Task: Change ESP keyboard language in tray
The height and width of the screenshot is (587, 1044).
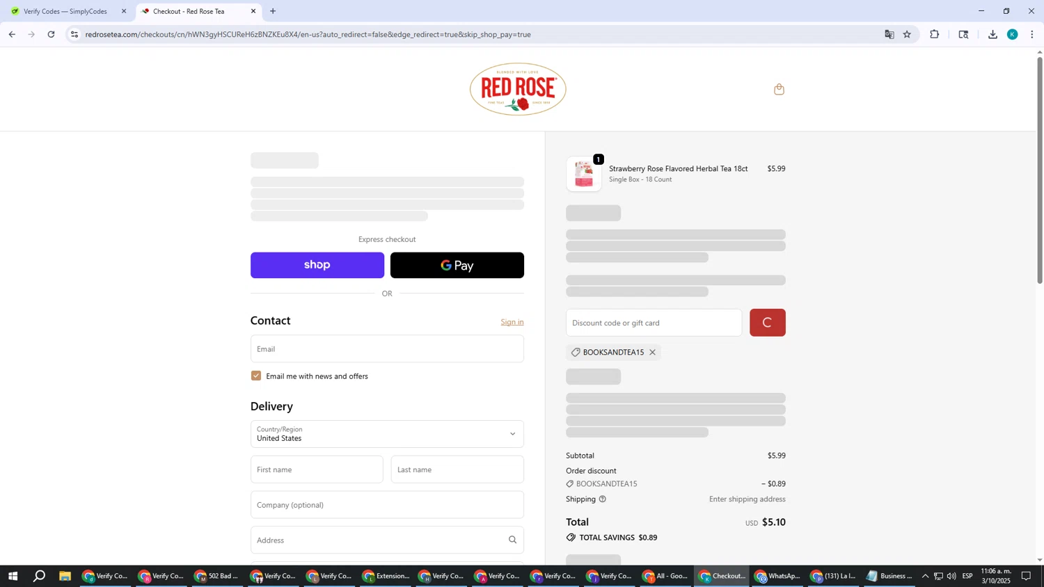Action: click(967, 576)
